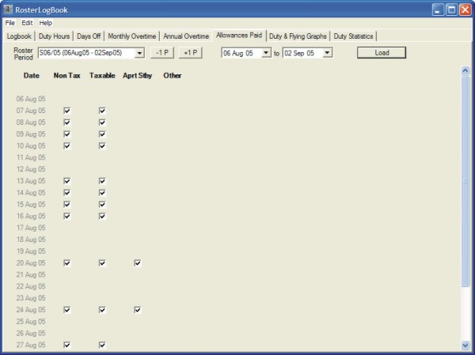Toggle Non Tax checkbox for 08 Aug 05

(x=67, y=123)
